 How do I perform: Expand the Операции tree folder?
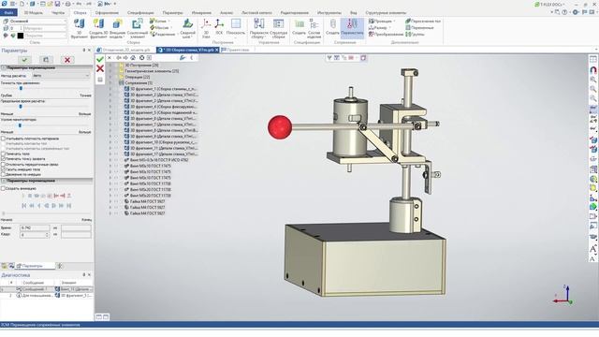click(x=110, y=77)
